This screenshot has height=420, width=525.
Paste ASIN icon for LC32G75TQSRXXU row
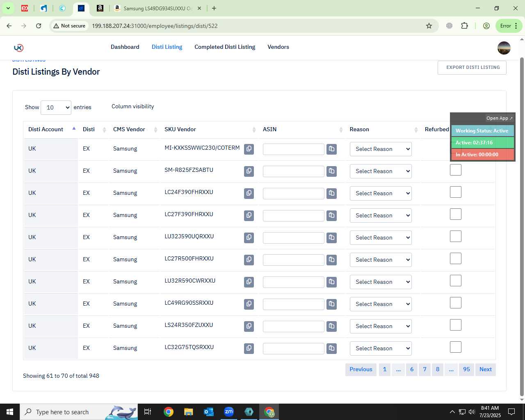point(332,348)
